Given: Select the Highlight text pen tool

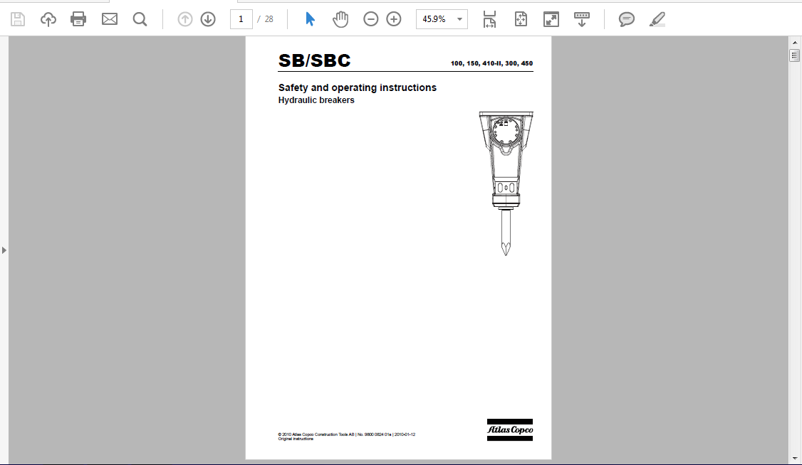Looking at the screenshot, I should [657, 19].
